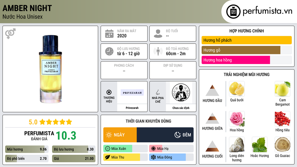
Task: Click the clock icon beside Độ lưu hương
Action: 109,51
